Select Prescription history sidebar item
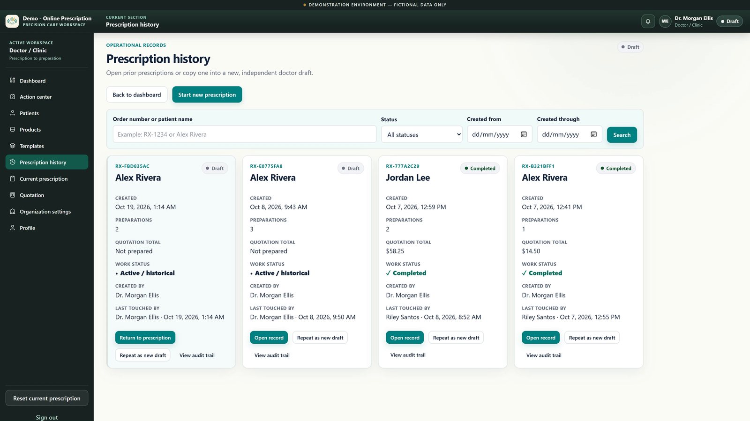The image size is (750, 421). (47, 162)
